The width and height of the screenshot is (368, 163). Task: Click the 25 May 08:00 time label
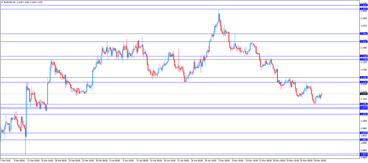(x=306, y=160)
